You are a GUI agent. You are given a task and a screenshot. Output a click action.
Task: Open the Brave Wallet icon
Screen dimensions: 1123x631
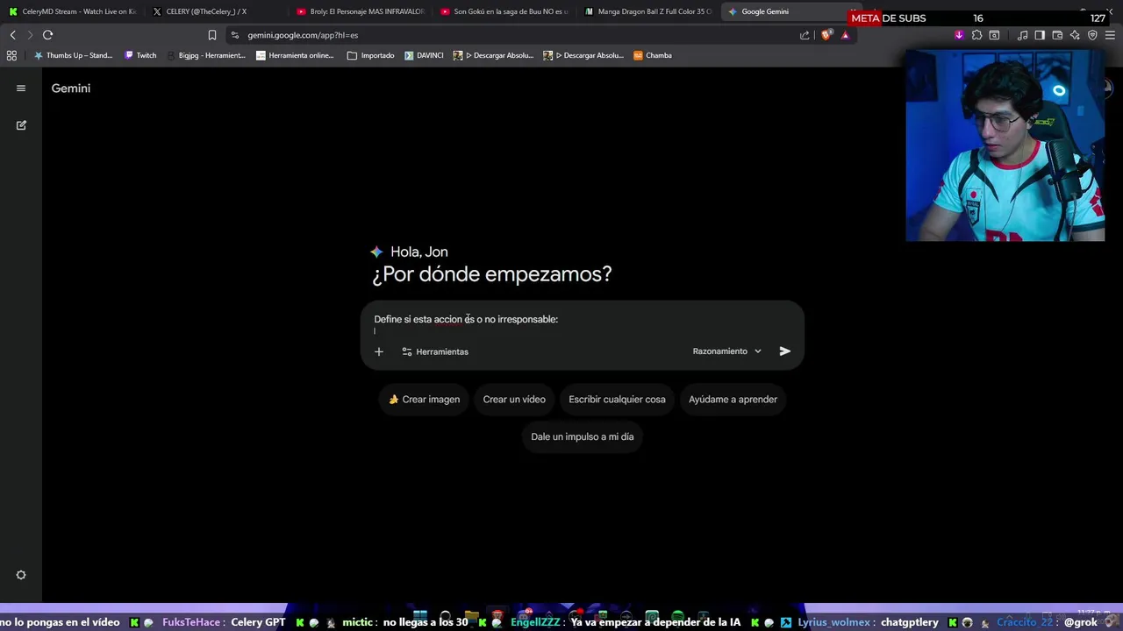click(1057, 35)
